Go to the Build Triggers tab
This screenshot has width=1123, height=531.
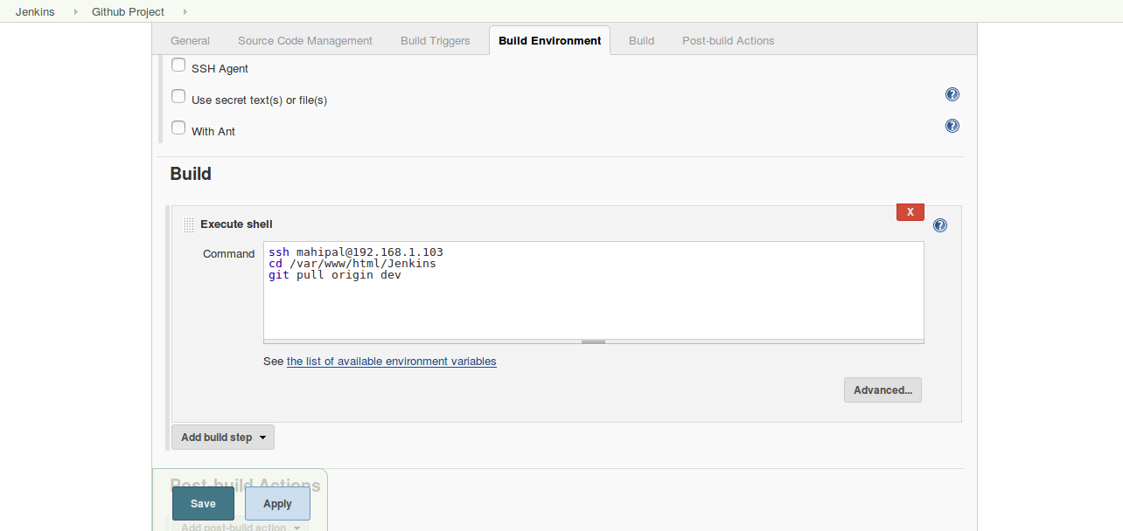(x=435, y=40)
